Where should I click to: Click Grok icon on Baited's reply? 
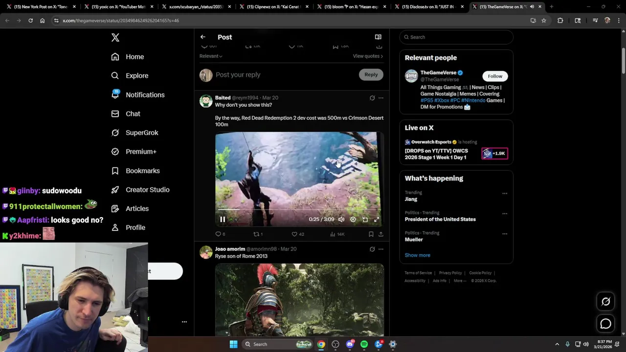click(x=372, y=98)
